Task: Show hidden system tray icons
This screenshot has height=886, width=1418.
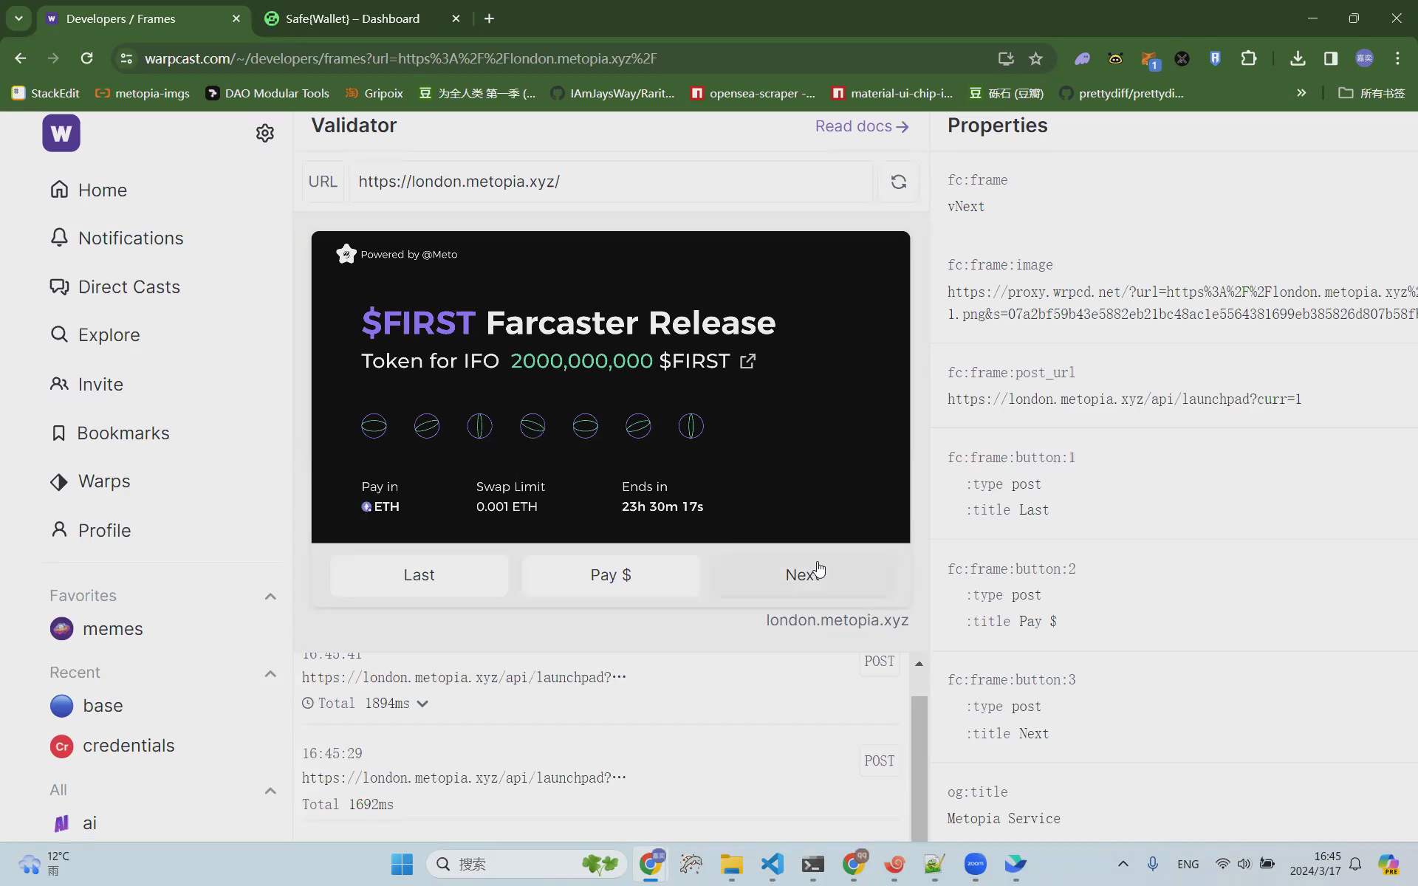Action: (x=1123, y=864)
